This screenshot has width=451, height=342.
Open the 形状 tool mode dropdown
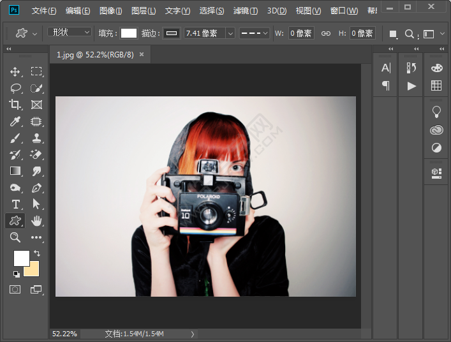pos(70,33)
